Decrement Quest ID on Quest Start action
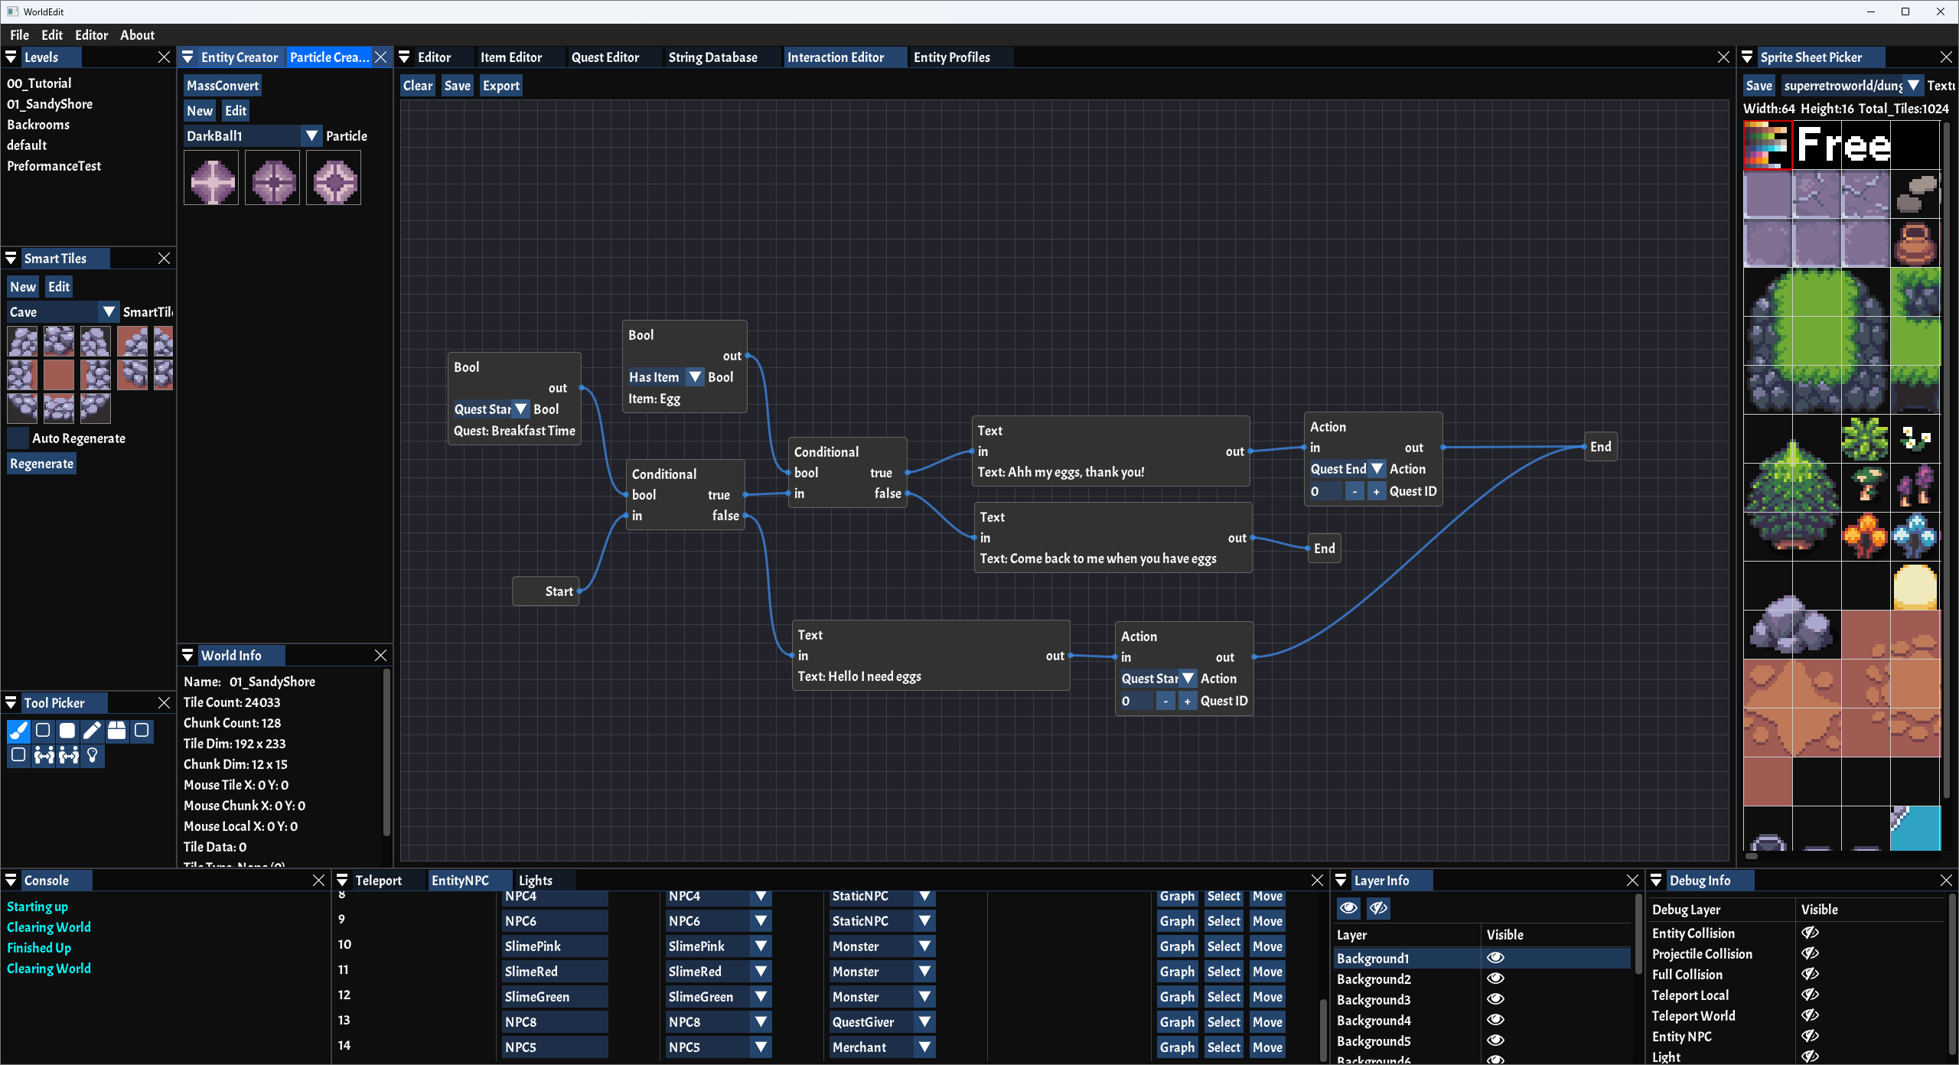The width and height of the screenshot is (1959, 1065). tap(1165, 701)
